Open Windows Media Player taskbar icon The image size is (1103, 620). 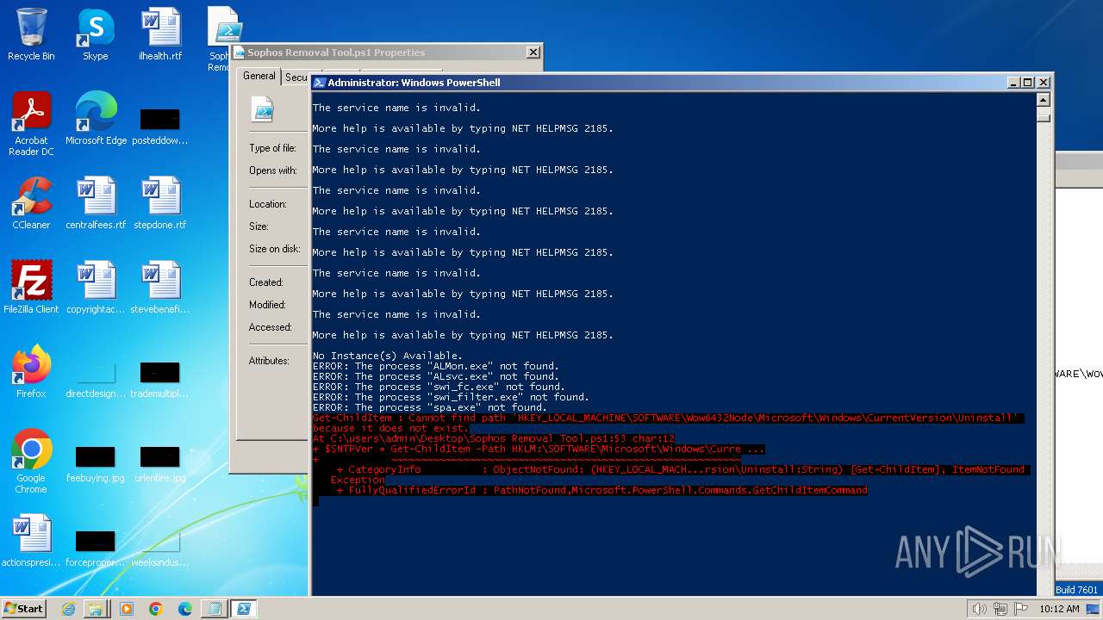127,609
